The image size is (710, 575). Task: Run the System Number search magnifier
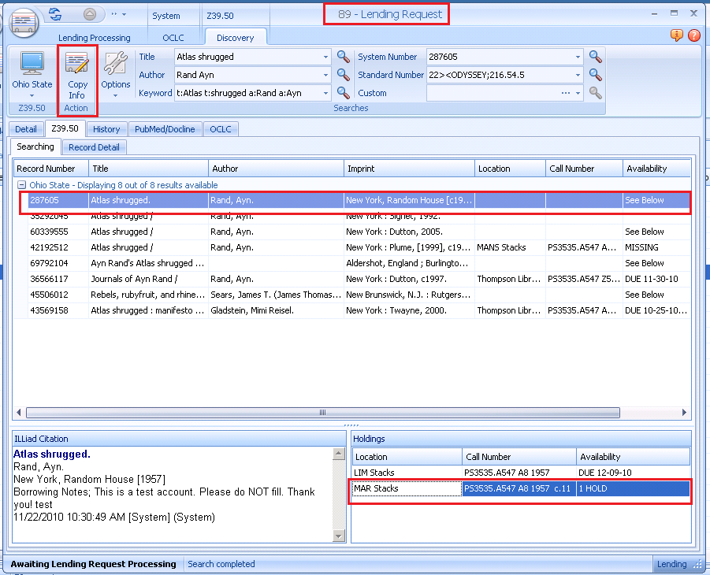click(596, 57)
